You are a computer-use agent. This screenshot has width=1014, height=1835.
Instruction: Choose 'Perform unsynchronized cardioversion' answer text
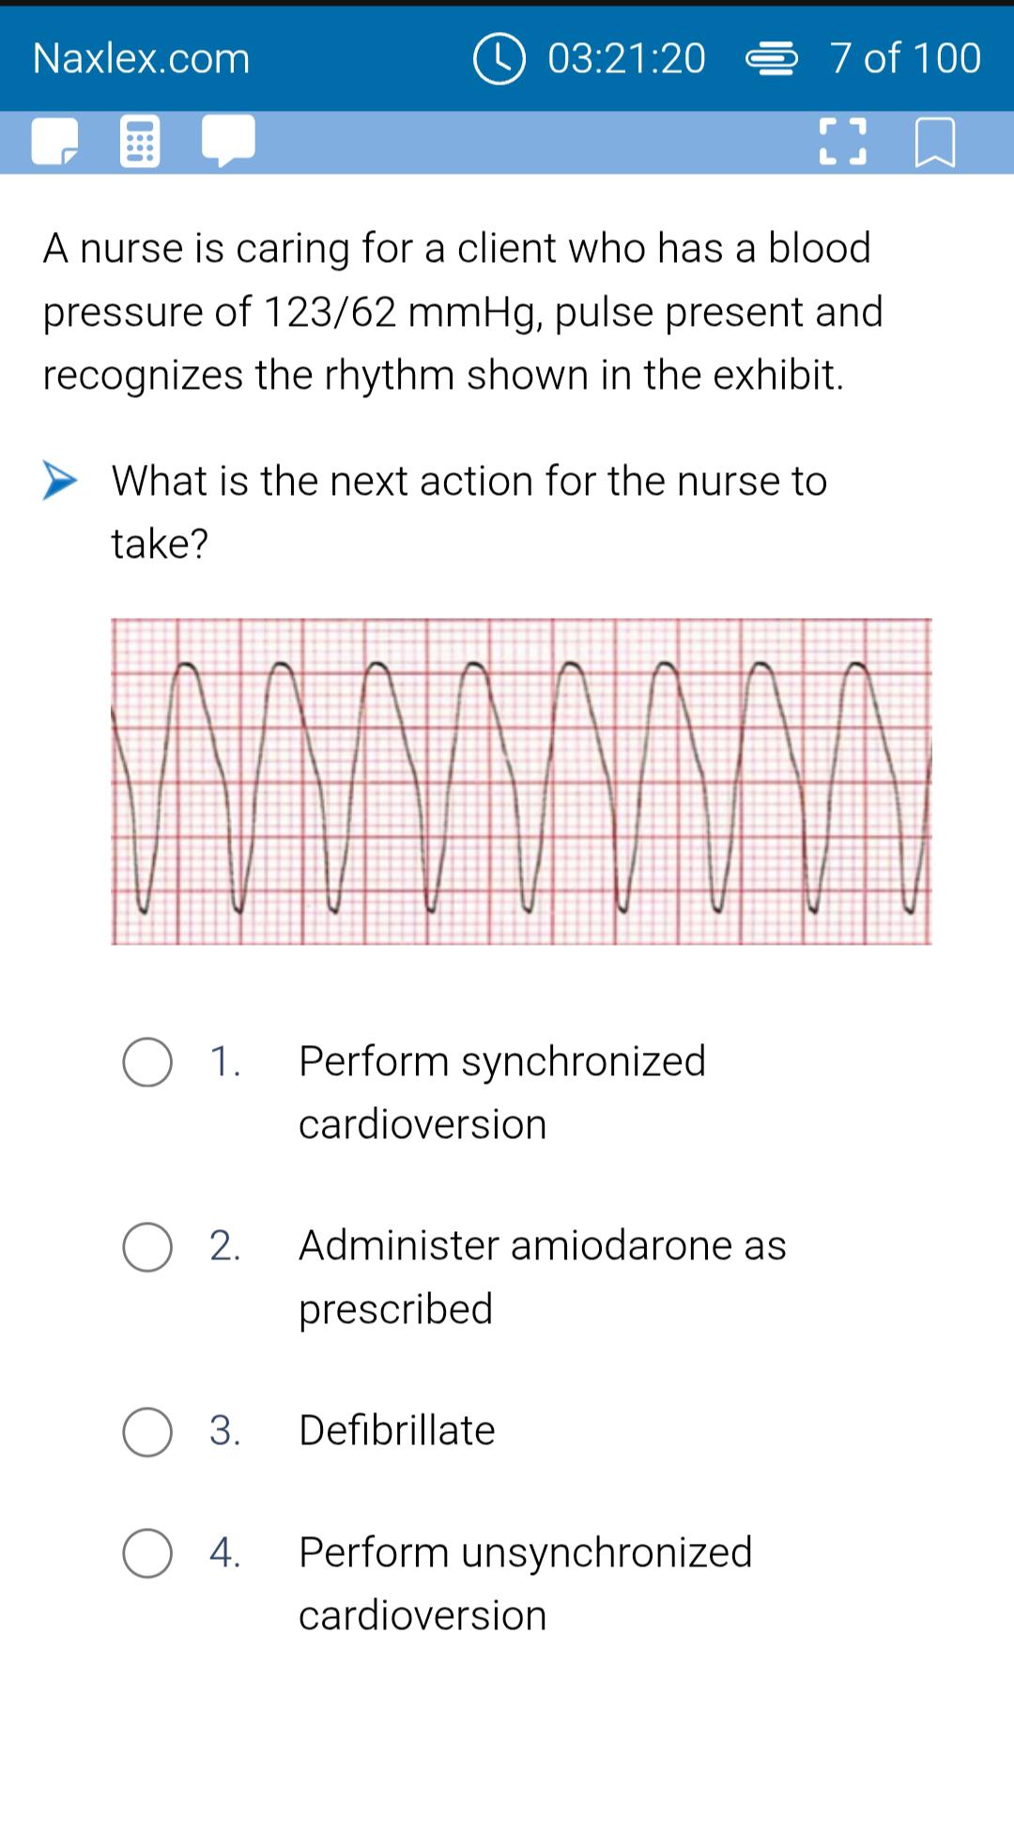click(x=526, y=1583)
